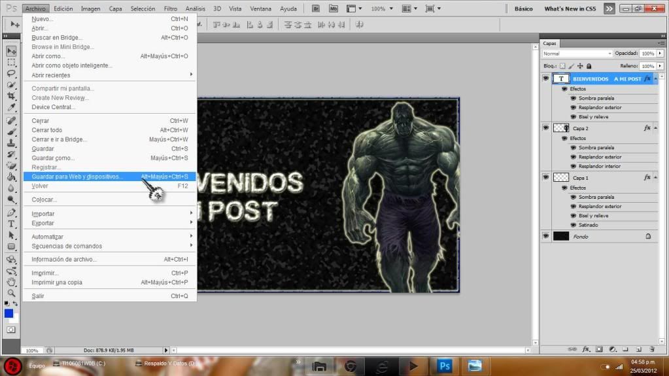
Task: Toggle lock all padlock in Bloq row
Action: tap(589, 66)
